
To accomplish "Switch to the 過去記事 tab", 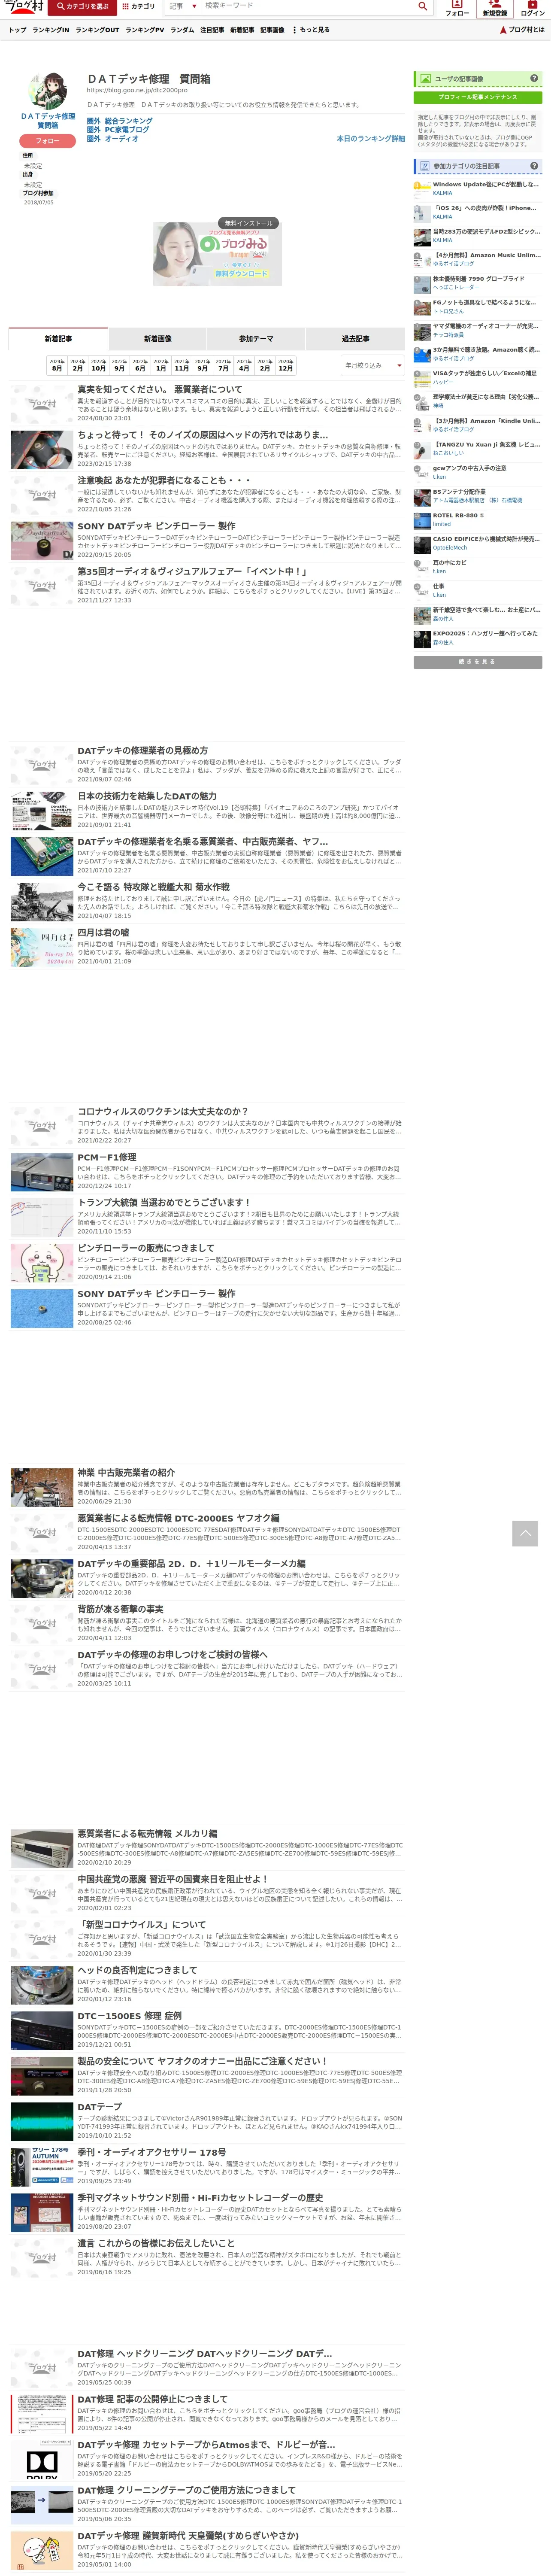I will 355,339.
